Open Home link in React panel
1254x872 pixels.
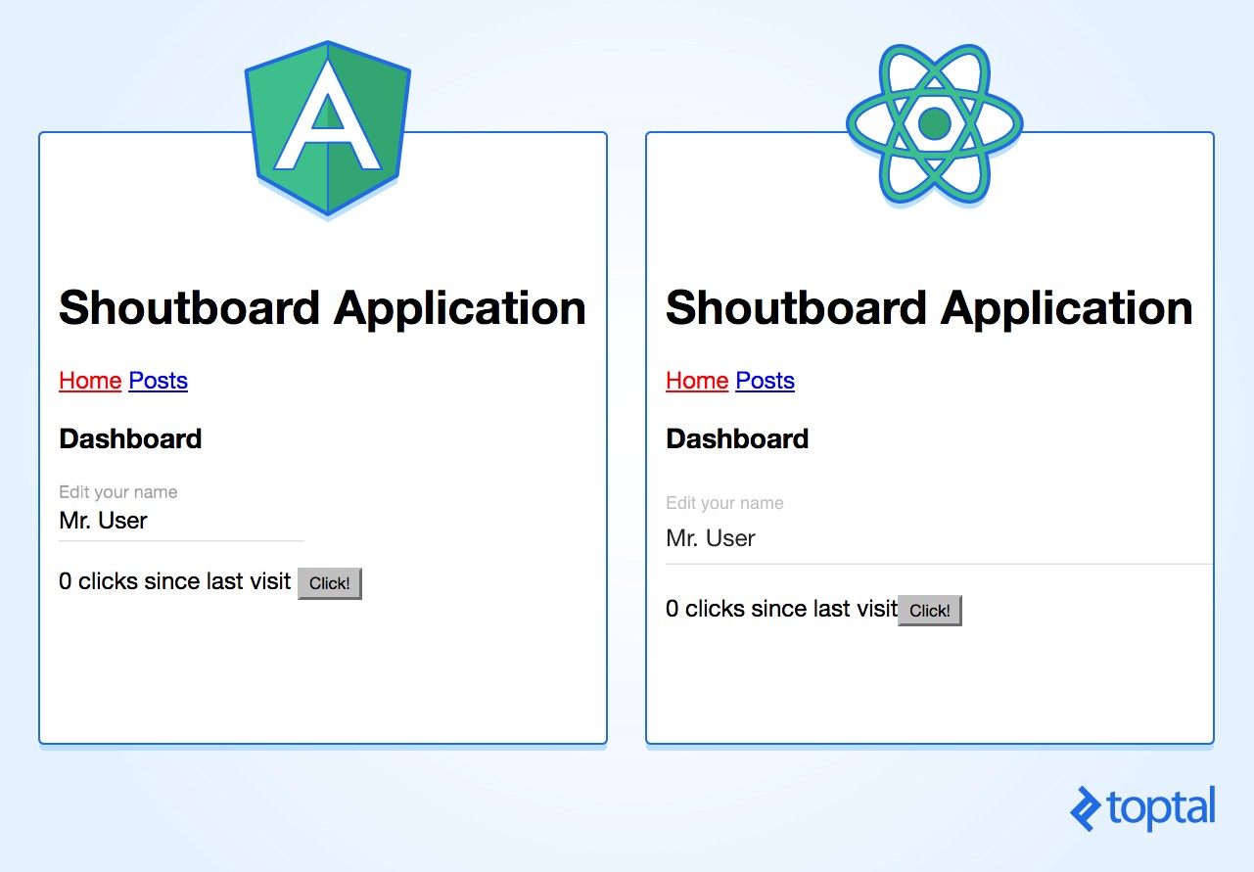697,381
